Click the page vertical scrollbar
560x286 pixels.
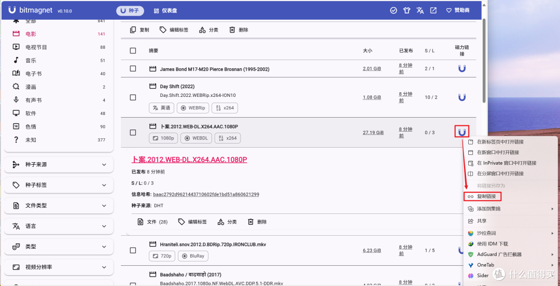point(484,60)
